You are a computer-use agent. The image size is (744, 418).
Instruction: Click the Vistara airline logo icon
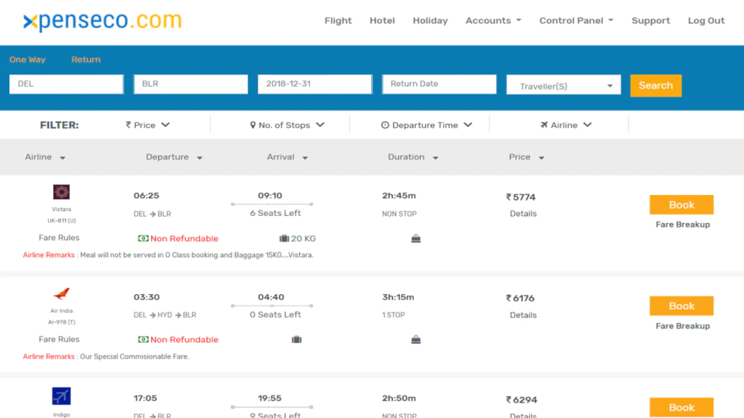pyautogui.click(x=61, y=192)
